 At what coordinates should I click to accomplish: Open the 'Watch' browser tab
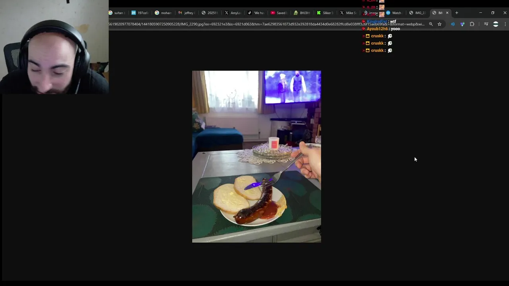(x=394, y=13)
